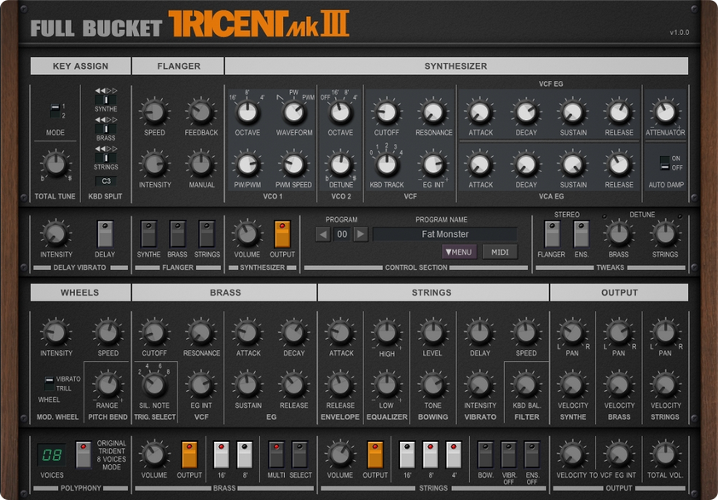
Task: Click the PWM SPEED knob
Action: (294, 164)
